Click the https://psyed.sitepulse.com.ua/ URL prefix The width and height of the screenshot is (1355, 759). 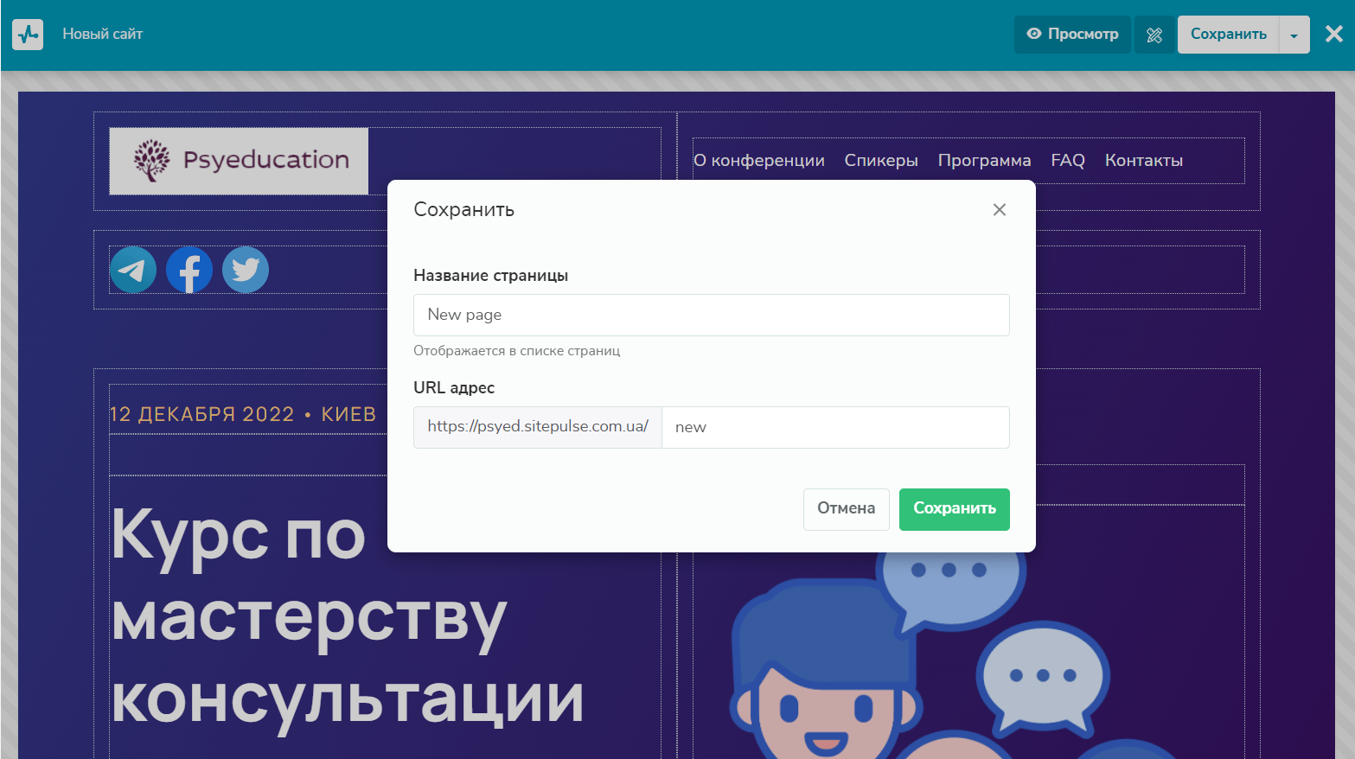click(538, 427)
